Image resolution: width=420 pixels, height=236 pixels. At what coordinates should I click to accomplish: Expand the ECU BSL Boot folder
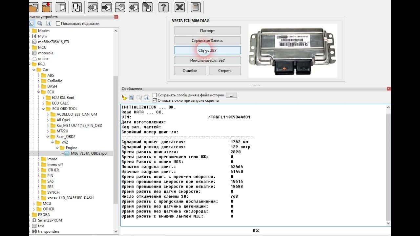tap(43, 98)
